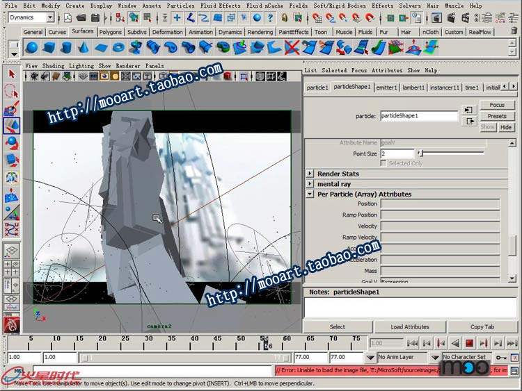The height and width of the screenshot is (391, 522).
Task: Select the NURBS cube shelf icon
Action: point(49,47)
